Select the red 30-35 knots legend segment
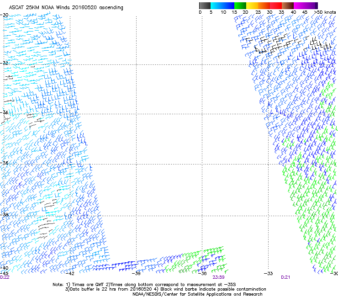 276,5
